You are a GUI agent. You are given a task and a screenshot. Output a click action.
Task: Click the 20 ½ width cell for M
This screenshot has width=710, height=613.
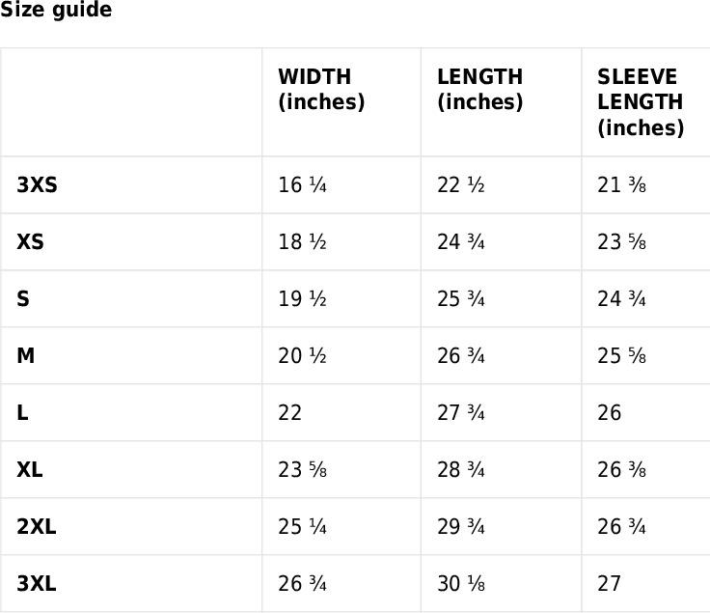click(303, 355)
